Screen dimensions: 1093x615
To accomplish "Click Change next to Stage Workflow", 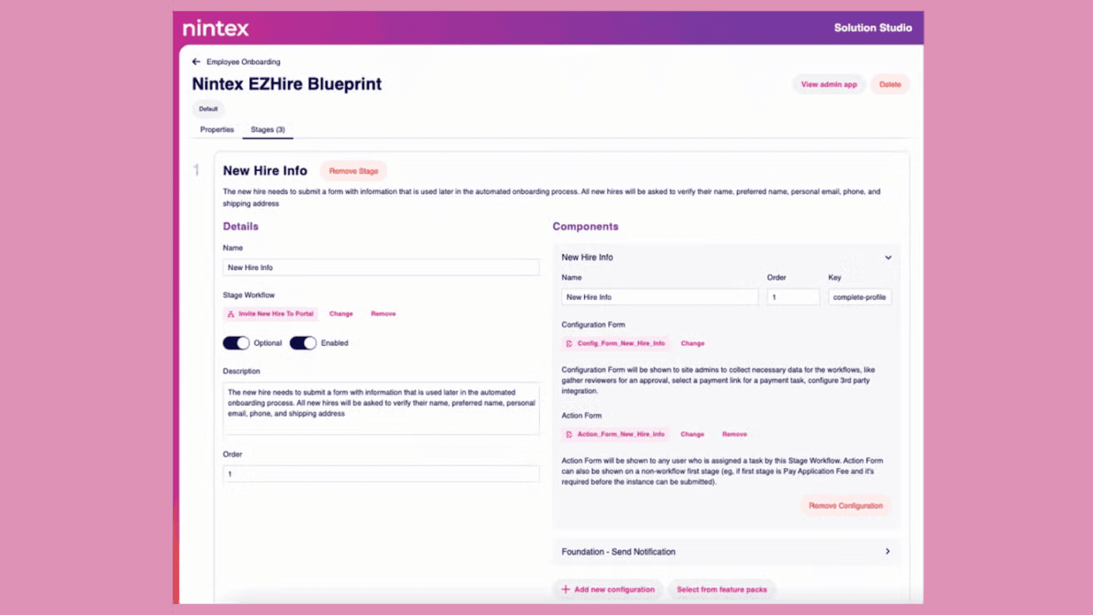I will [x=341, y=314].
